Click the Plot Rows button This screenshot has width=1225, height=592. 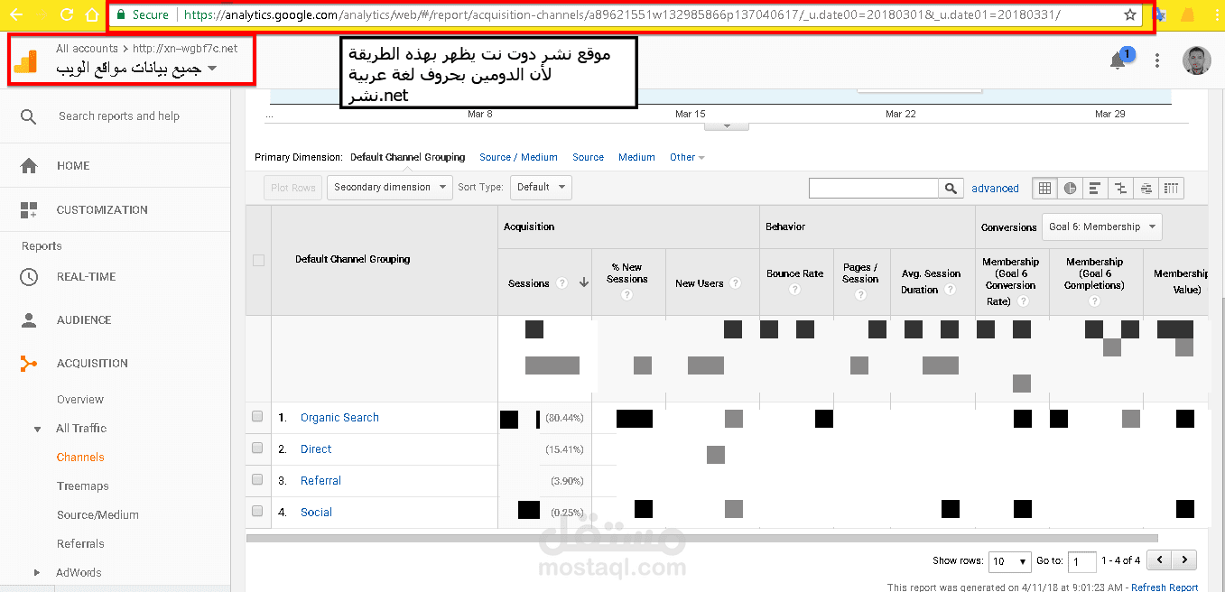click(293, 188)
